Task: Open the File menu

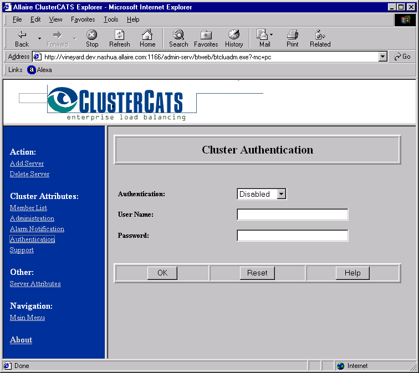Action: click(17, 19)
